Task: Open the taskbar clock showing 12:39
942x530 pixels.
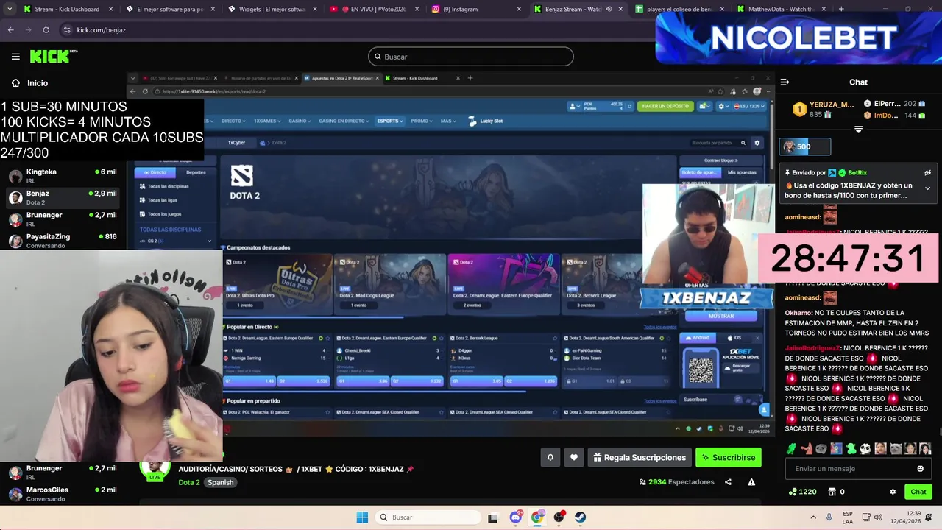Action: (x=907, y=517)
